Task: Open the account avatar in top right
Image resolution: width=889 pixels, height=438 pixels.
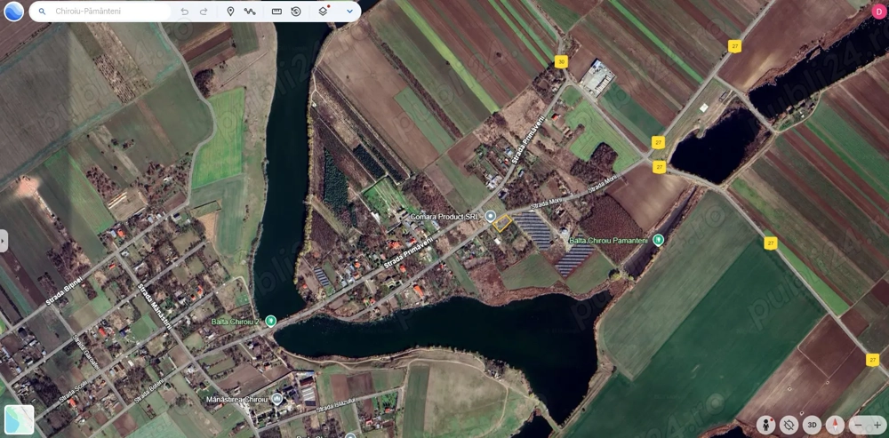Action: point(878,12)
